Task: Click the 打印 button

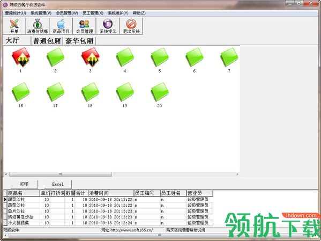Action: (x=24, y=184)
